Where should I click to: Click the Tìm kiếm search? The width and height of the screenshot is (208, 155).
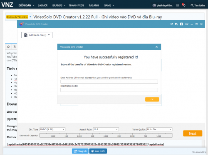(x=198, y=5)
